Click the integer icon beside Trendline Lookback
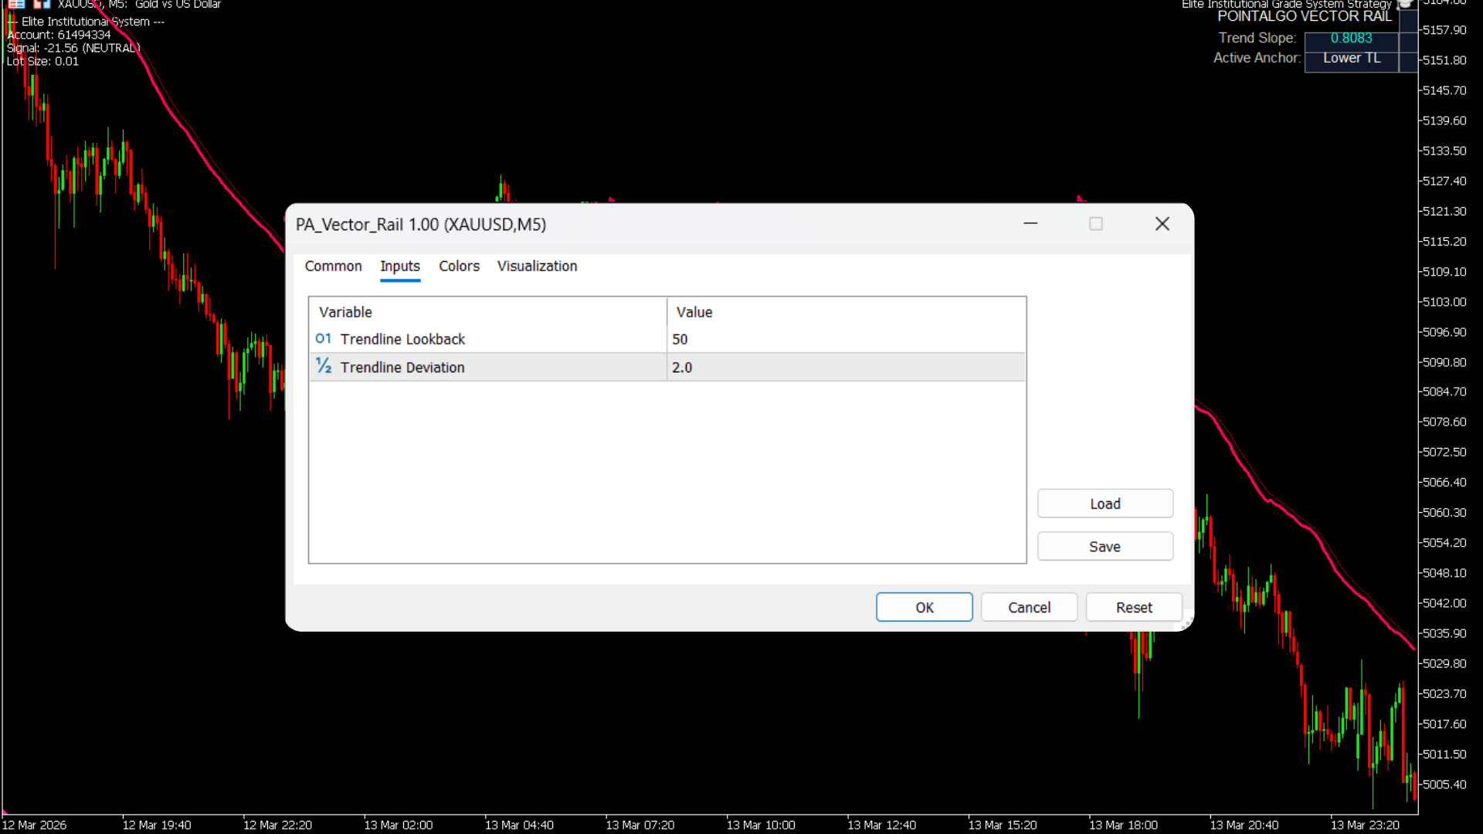 point(323,339)
